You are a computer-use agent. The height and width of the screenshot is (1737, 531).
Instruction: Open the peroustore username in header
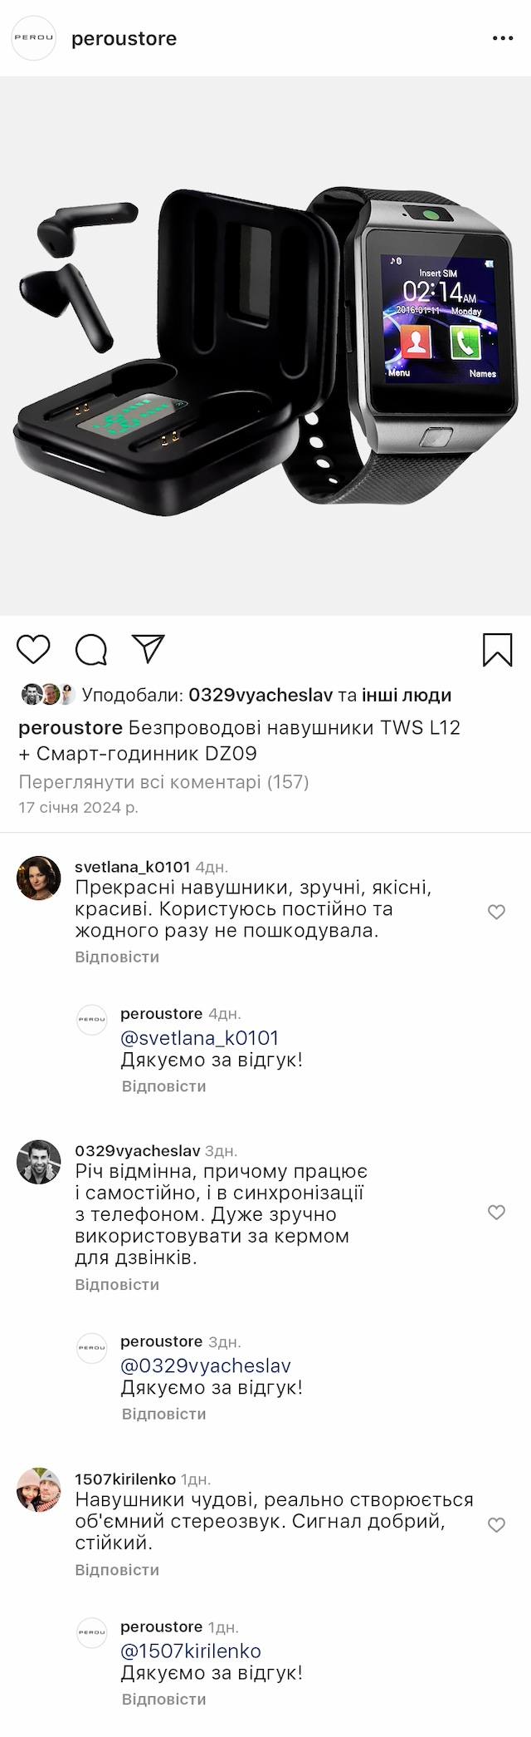[124, 38]
